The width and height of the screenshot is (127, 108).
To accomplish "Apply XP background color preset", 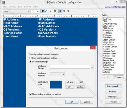I will coord(70,87).
